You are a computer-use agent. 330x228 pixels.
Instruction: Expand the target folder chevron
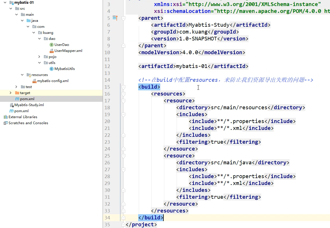(x=11, y=93)
